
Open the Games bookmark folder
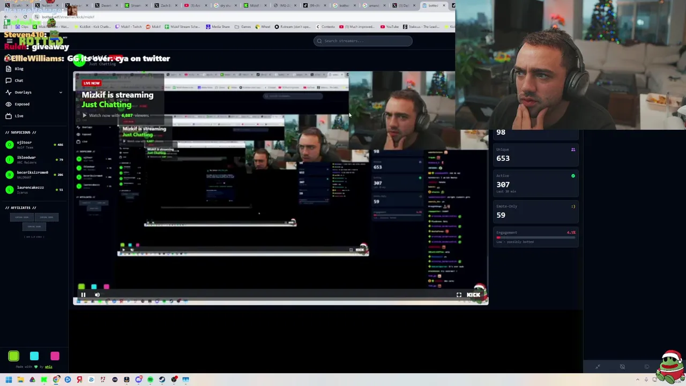coord(243,27)
